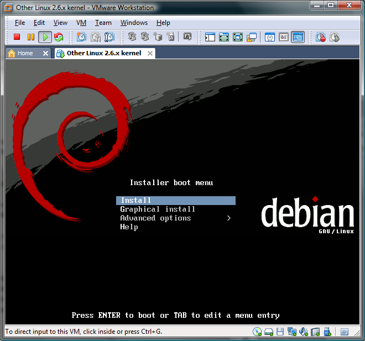Expand Advanced options via the arrow chevron
Image resolution: width=365 pixels, height=341 pixels.
[229, 218]
